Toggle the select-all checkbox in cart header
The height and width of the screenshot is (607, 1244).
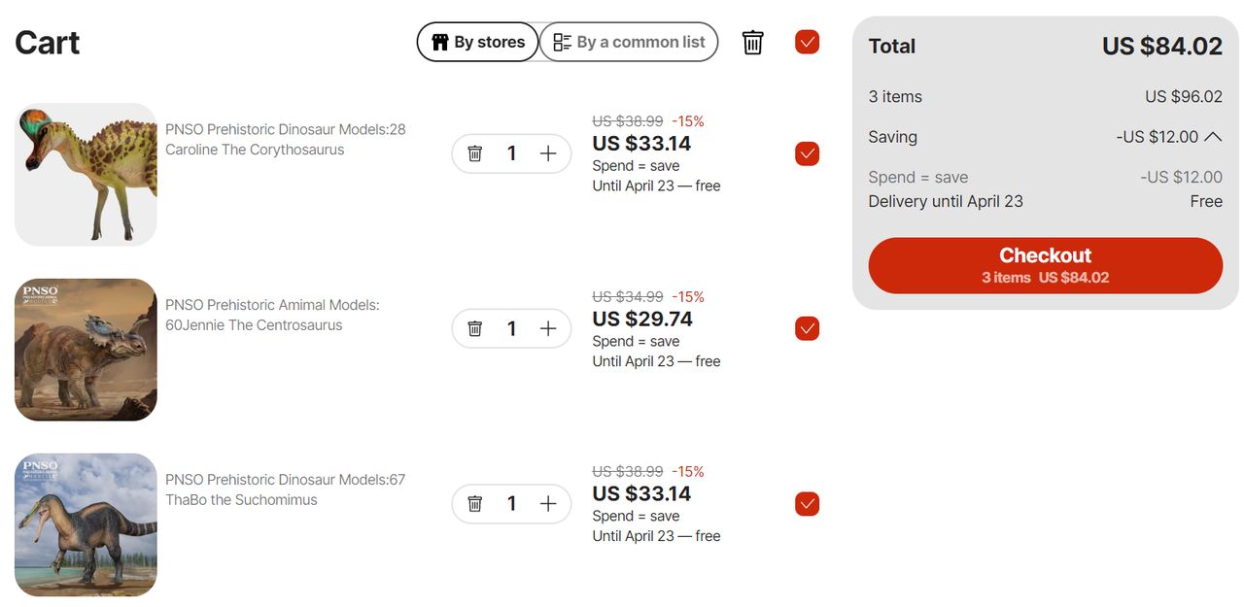[807, 42]
